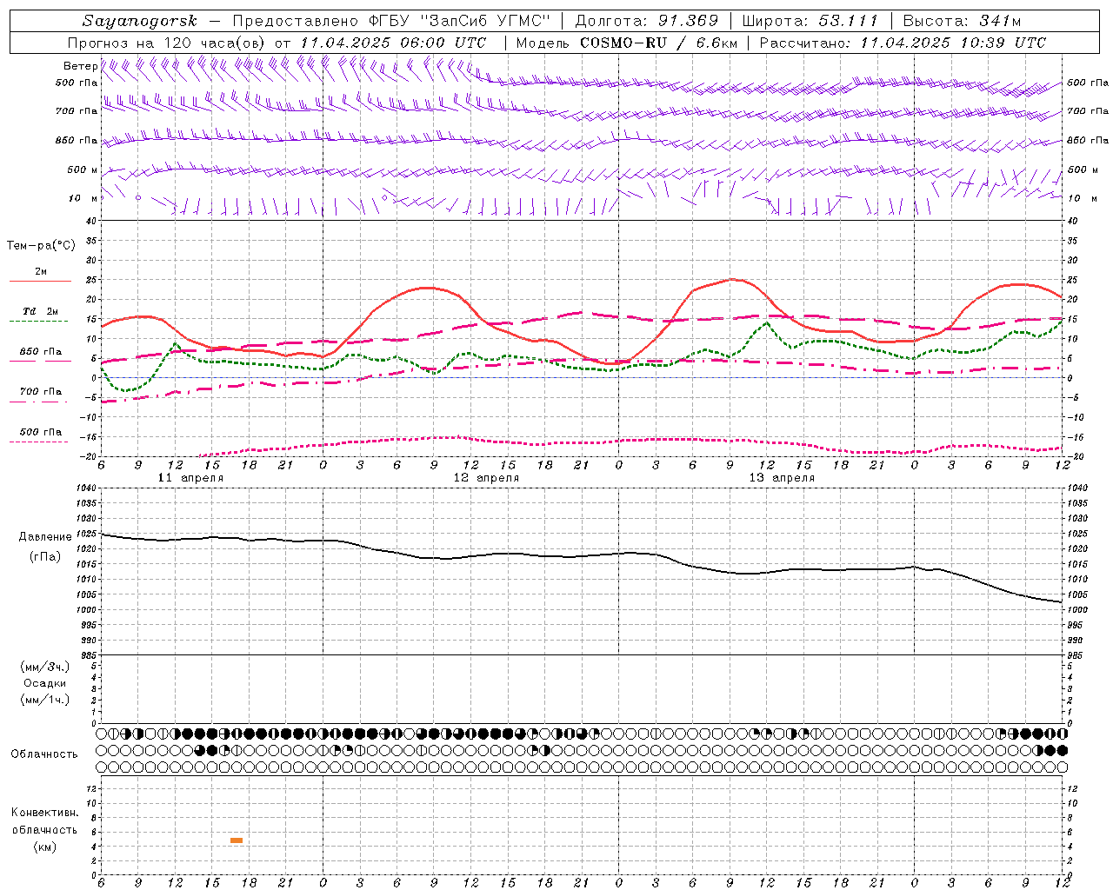Click the Долгота: 91.369 value
Image resolution: width=1113 pixels, height=890 pixels.
pyautogui.click(x=646, y=21)
